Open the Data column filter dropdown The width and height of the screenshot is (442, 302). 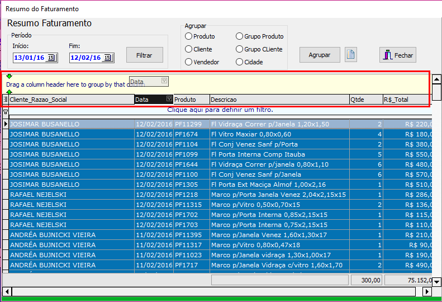(x=169, y=99)
